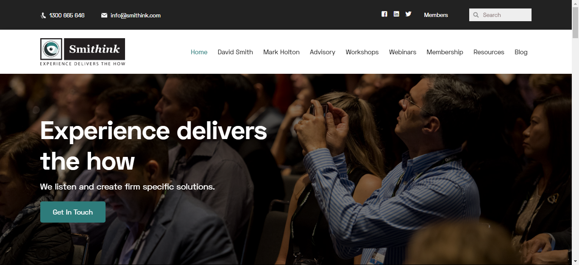579x265 pixels.
Task: Go to Membership in navigation
Action: pyautogui.click(x=445, y=52)
